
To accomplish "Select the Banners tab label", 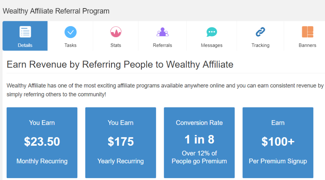I will point(307,45).
